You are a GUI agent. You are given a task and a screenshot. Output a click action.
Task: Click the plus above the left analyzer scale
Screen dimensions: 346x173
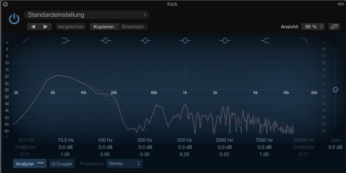(7, 43)
